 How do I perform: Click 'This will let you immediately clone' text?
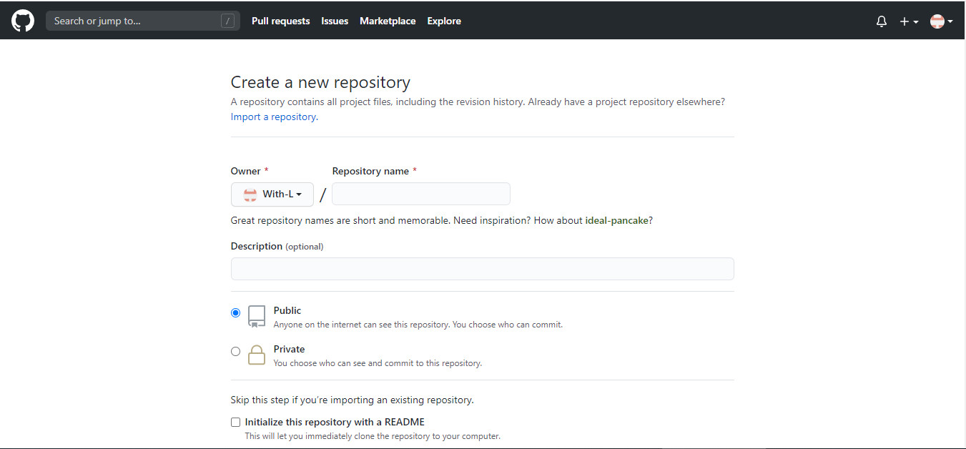[373, 436]
